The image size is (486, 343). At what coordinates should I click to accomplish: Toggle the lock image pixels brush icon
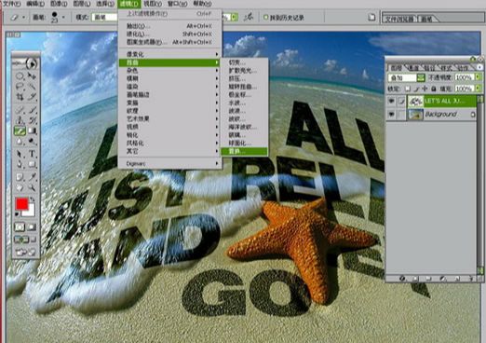pos(416,89)
